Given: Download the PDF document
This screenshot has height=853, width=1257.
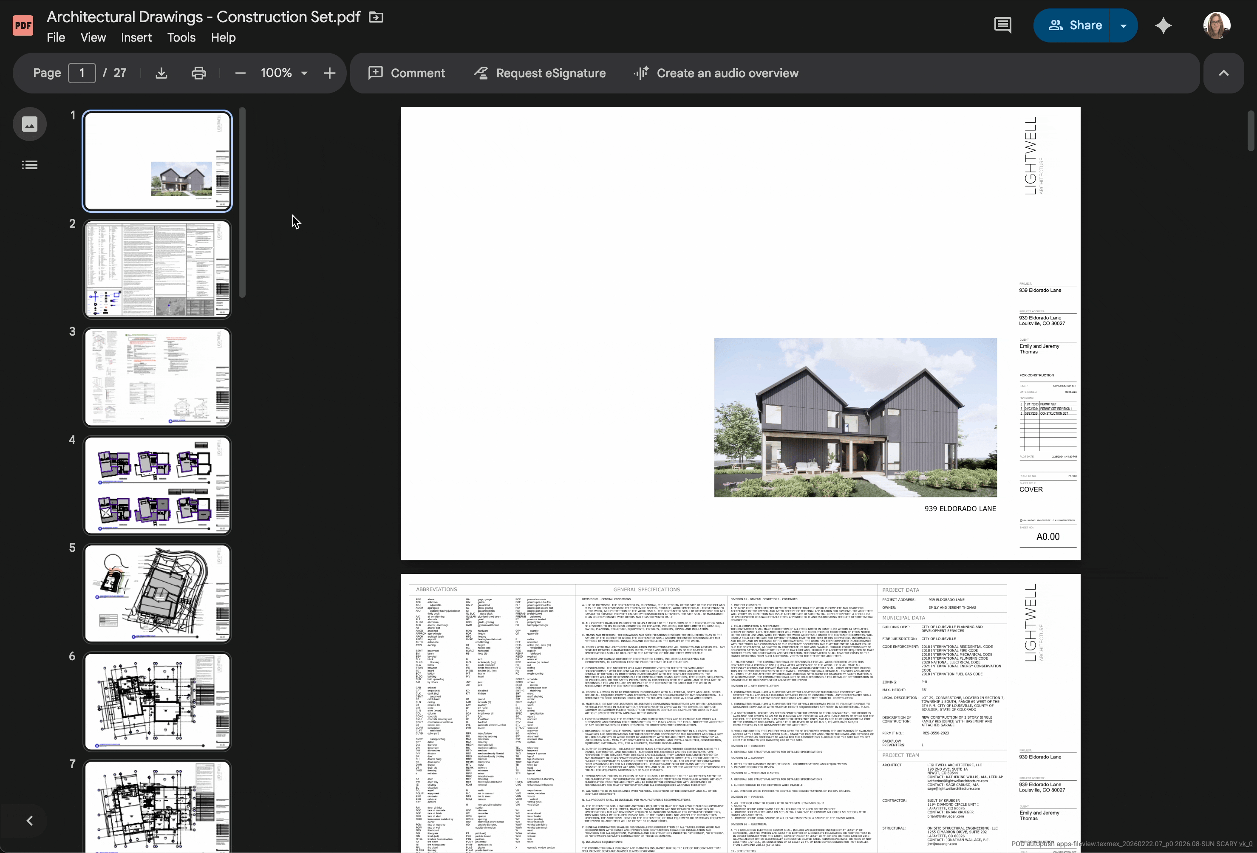Looking at the screenshot, I should [x=161, y=73].
